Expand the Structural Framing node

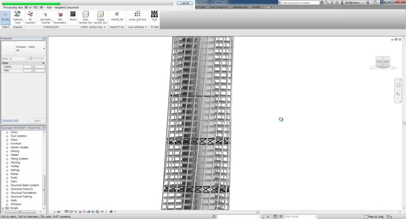click(7, 197)
